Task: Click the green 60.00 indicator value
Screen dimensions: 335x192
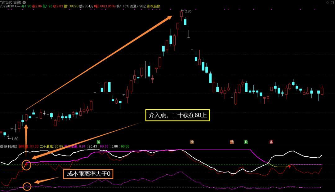Action: [125, 146]
